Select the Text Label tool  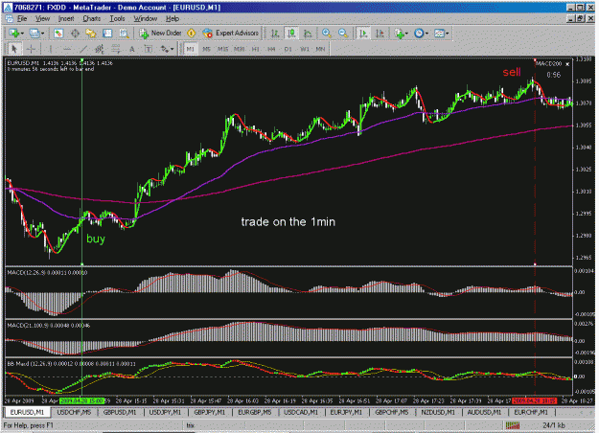point(149,49)
